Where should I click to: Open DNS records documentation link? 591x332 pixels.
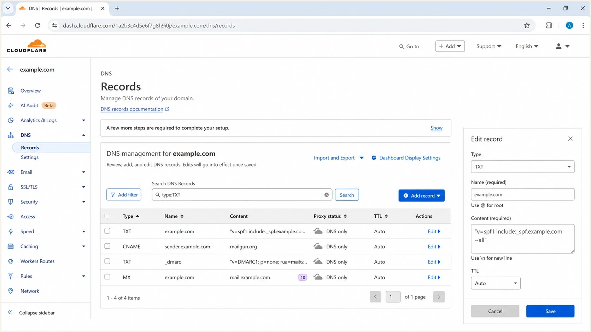point(135,109)
